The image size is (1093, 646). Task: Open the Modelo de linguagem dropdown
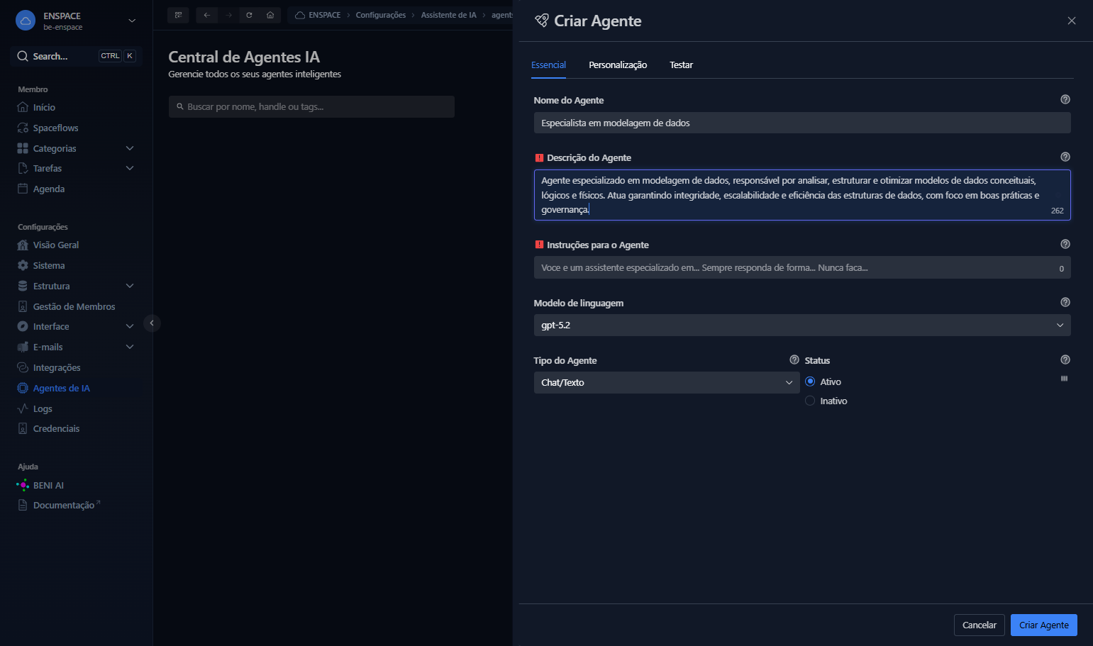tap(802, 325)
